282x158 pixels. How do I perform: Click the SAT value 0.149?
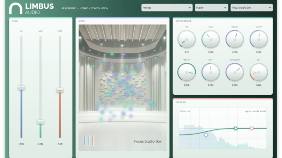coord(259,85)
